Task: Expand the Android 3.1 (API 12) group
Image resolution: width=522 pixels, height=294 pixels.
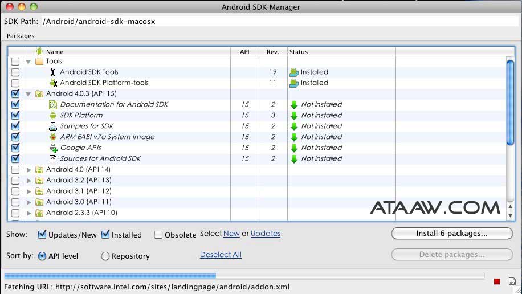Action: point(28,191)
